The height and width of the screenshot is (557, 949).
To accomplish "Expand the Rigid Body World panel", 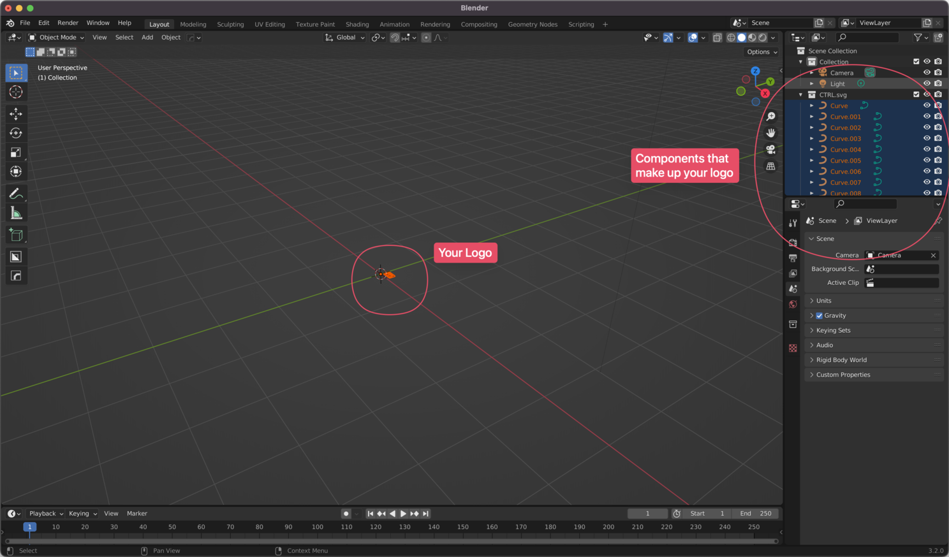I will 874,360.
